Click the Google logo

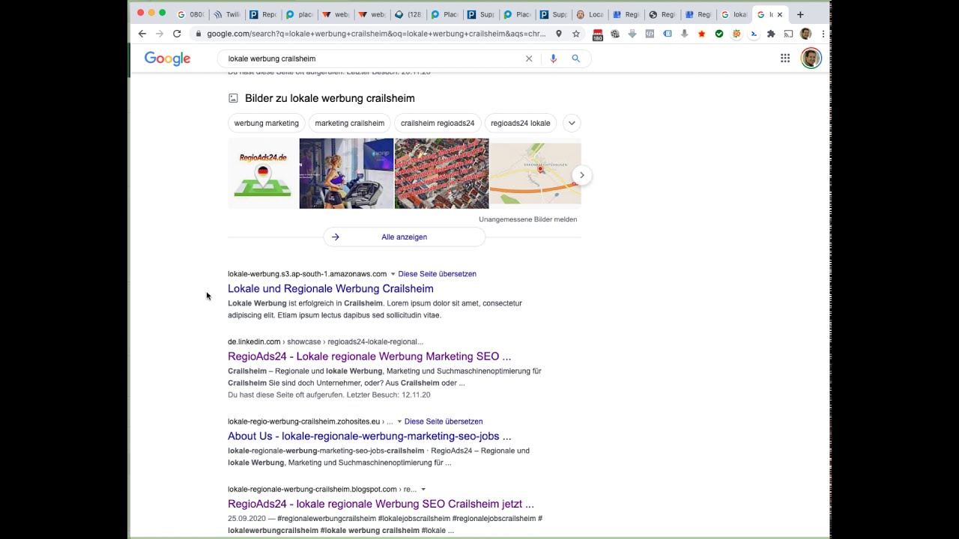[167, 58]
